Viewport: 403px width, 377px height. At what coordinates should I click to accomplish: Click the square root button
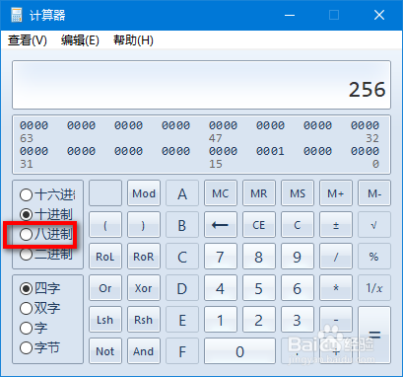374,225
